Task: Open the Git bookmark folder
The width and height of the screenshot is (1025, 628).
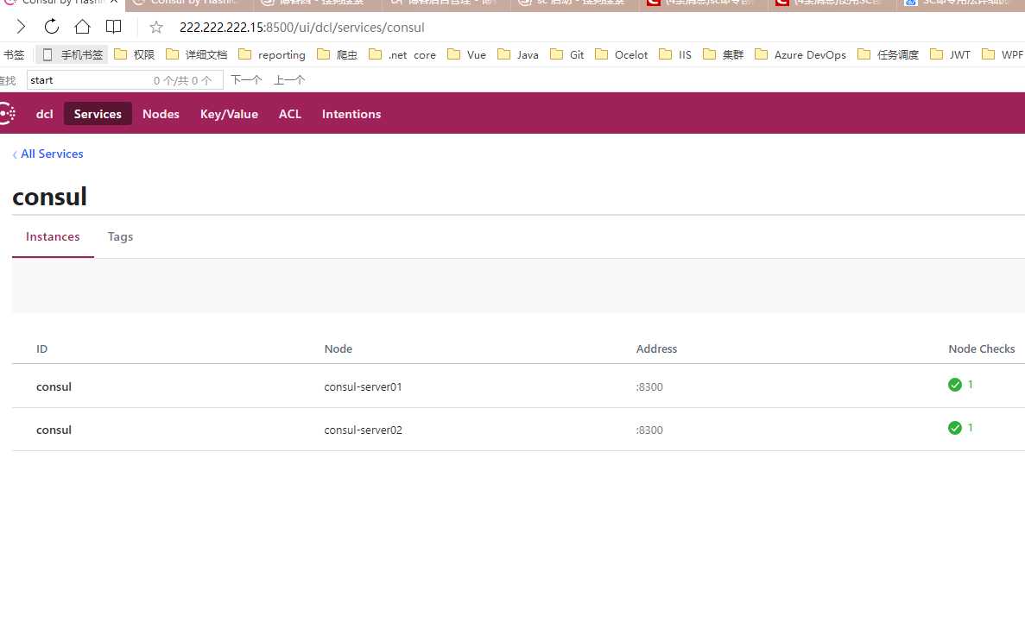Action: tap(567, 55)
